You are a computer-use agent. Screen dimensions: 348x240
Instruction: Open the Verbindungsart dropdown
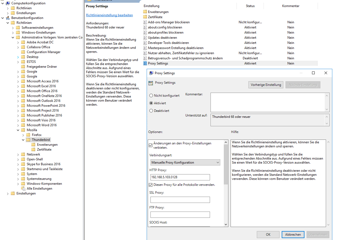point(185,163)
